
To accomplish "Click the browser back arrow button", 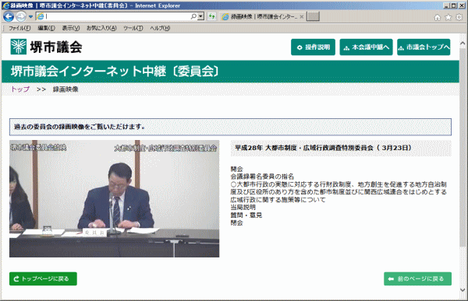I will [x=9, y=16].
